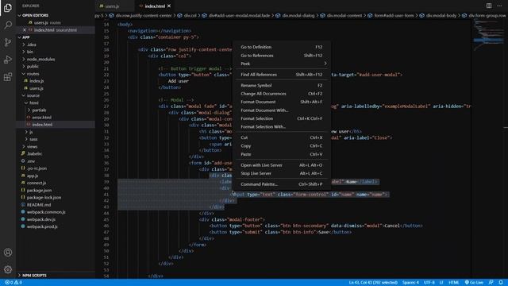This screenshot has width=508, height=286.
Task: Expand the sass folder
Action: 33,139
